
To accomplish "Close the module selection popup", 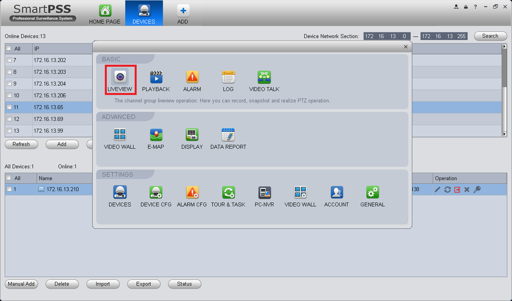I will coord(406,47).
